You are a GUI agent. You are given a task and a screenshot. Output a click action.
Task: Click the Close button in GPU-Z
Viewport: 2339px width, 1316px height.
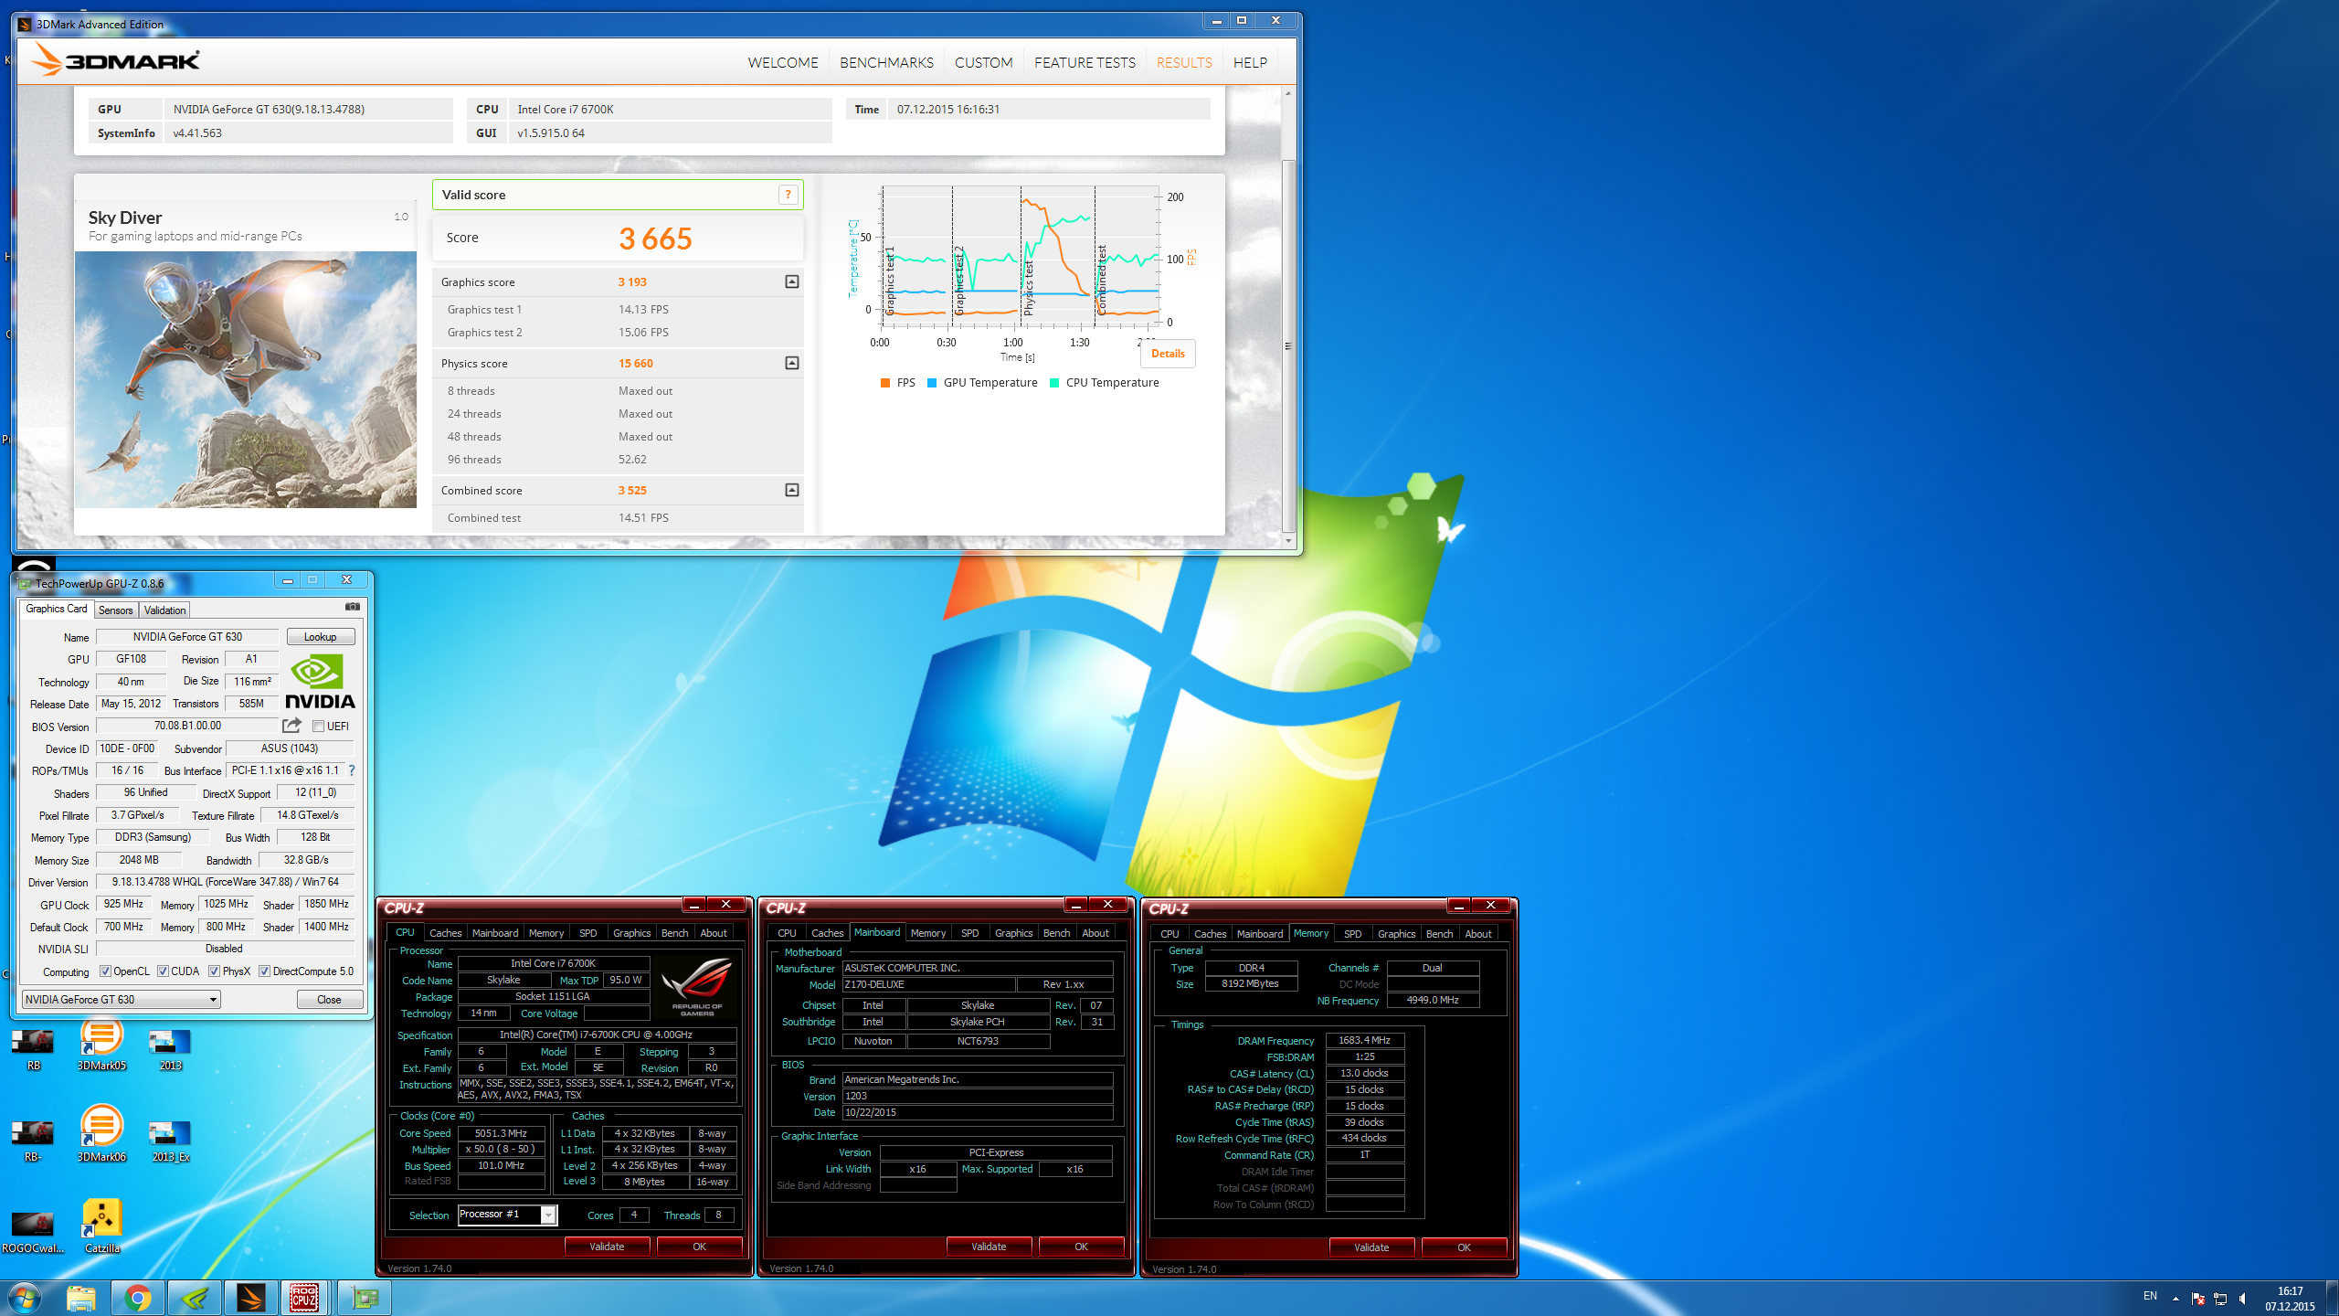330,1000
